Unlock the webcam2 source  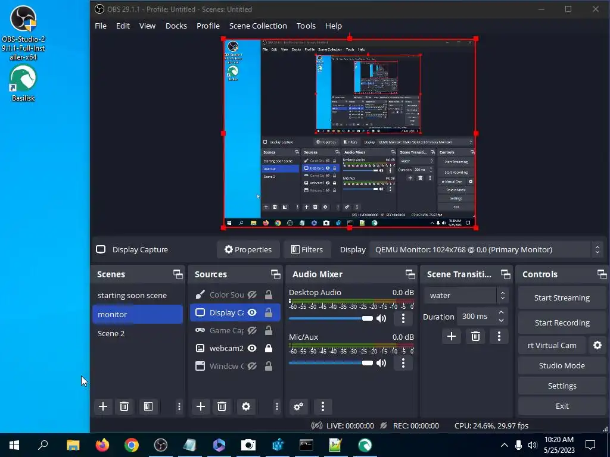(269, 349)
